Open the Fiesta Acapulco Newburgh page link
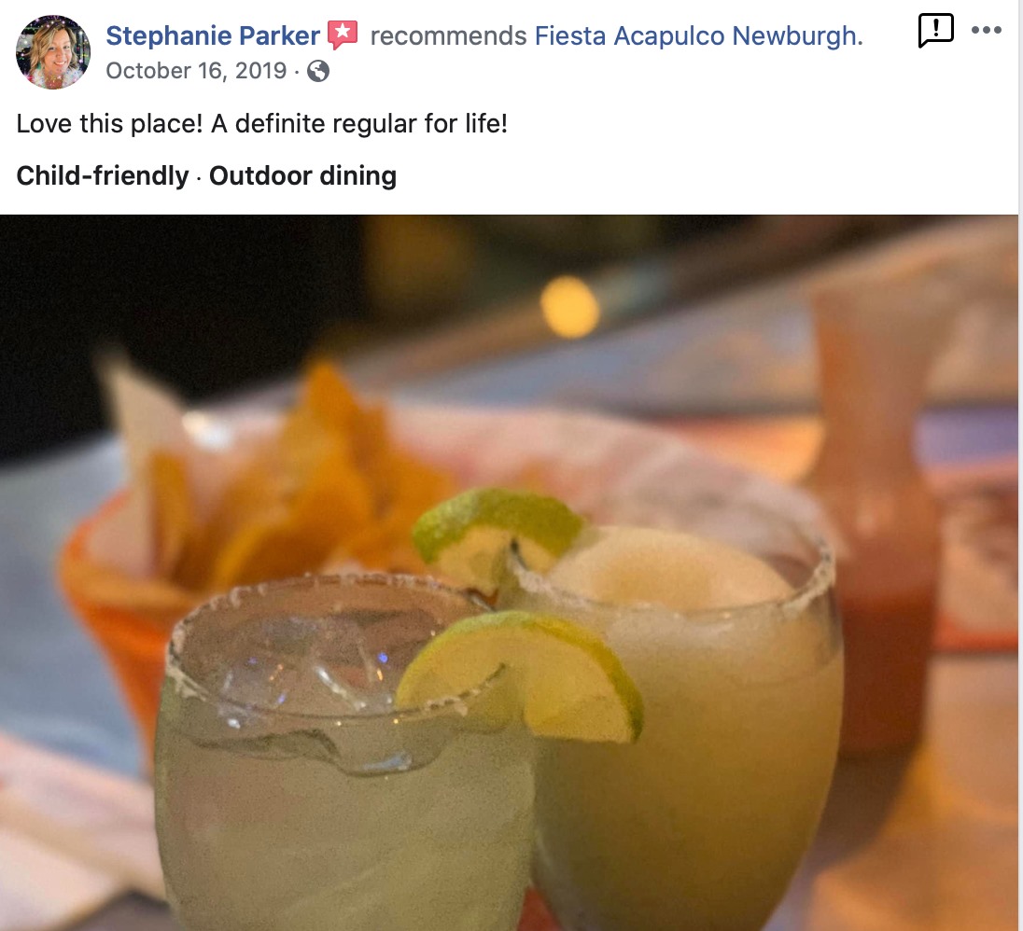 point(699,35)
